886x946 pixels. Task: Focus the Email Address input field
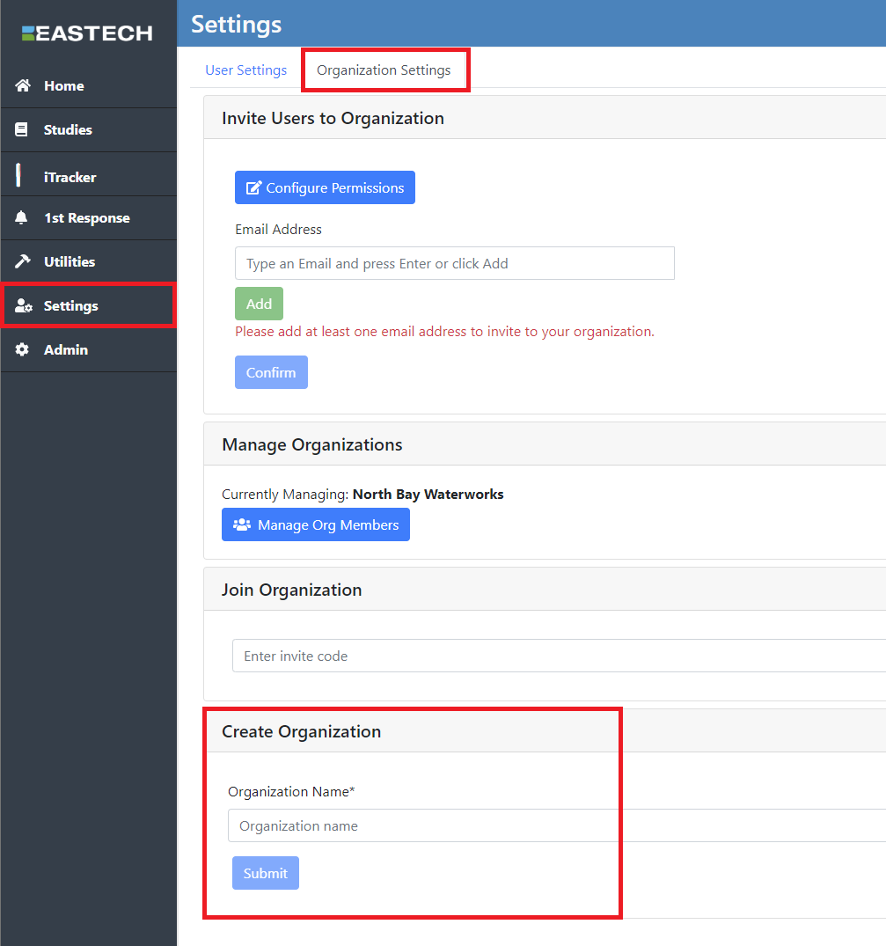click(454, 263)
